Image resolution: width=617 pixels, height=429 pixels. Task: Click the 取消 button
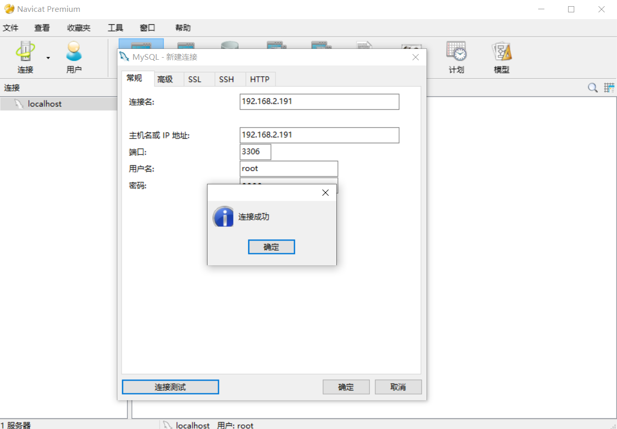point(398,387)
